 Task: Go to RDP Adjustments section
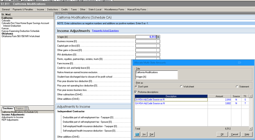pyautogui.click(x=10, y=120)
